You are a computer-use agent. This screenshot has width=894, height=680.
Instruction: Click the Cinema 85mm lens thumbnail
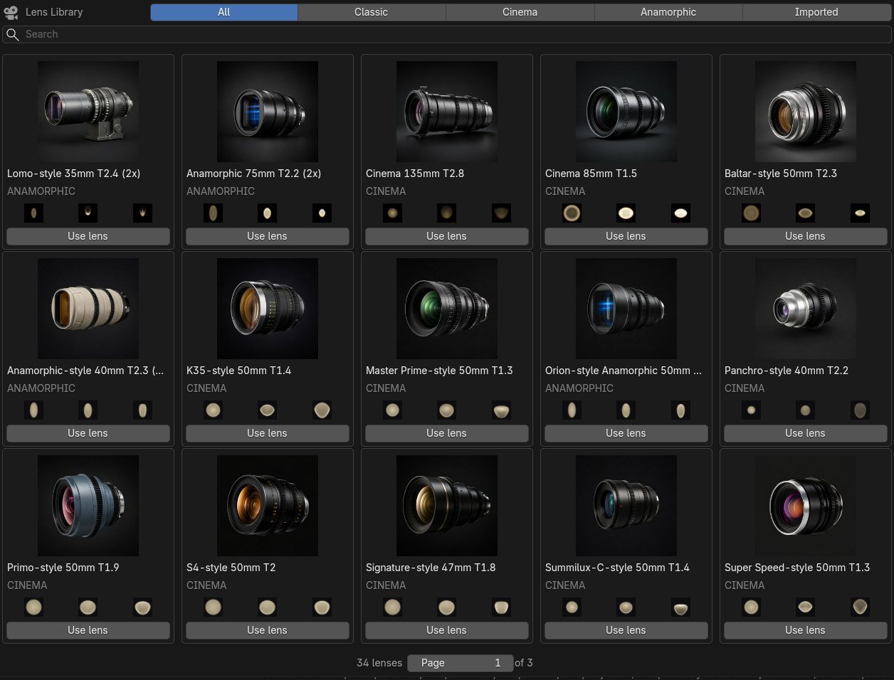tap(626, 112)
